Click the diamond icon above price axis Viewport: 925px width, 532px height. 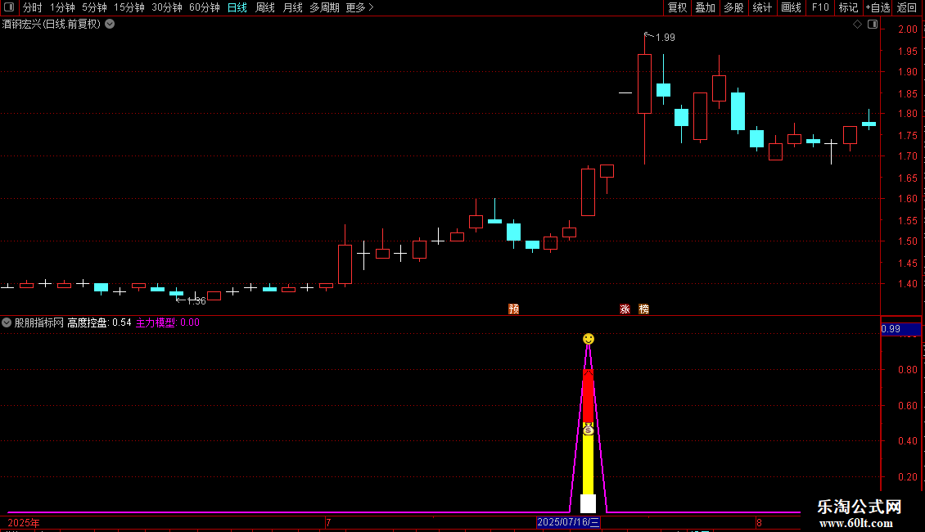tap(858, 25)
